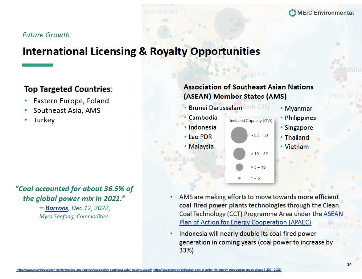This screenshot has width=362, height=279.
Task: Follow the nti.org footer URL
Action: tap(84, 270)
